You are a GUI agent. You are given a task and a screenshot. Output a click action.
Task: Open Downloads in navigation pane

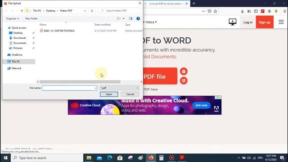click(x=19, y=38)
